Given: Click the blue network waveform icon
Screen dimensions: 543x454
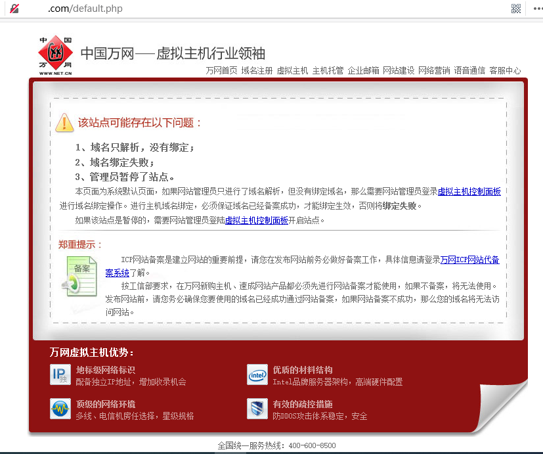Looking at the screenshot, I should coord(60,409).
